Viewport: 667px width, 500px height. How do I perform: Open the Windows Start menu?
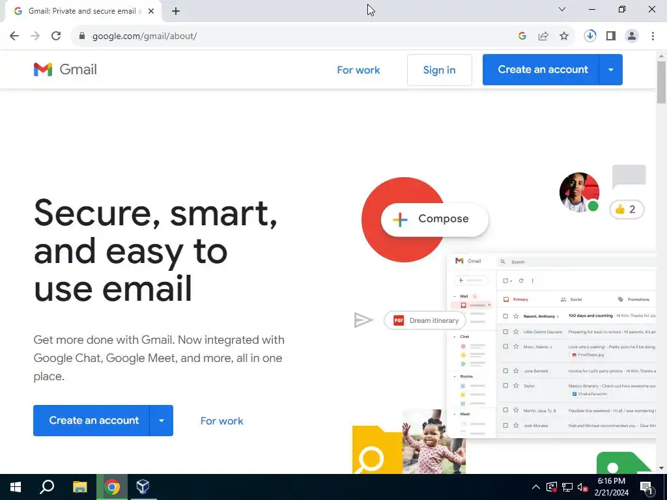16,487
